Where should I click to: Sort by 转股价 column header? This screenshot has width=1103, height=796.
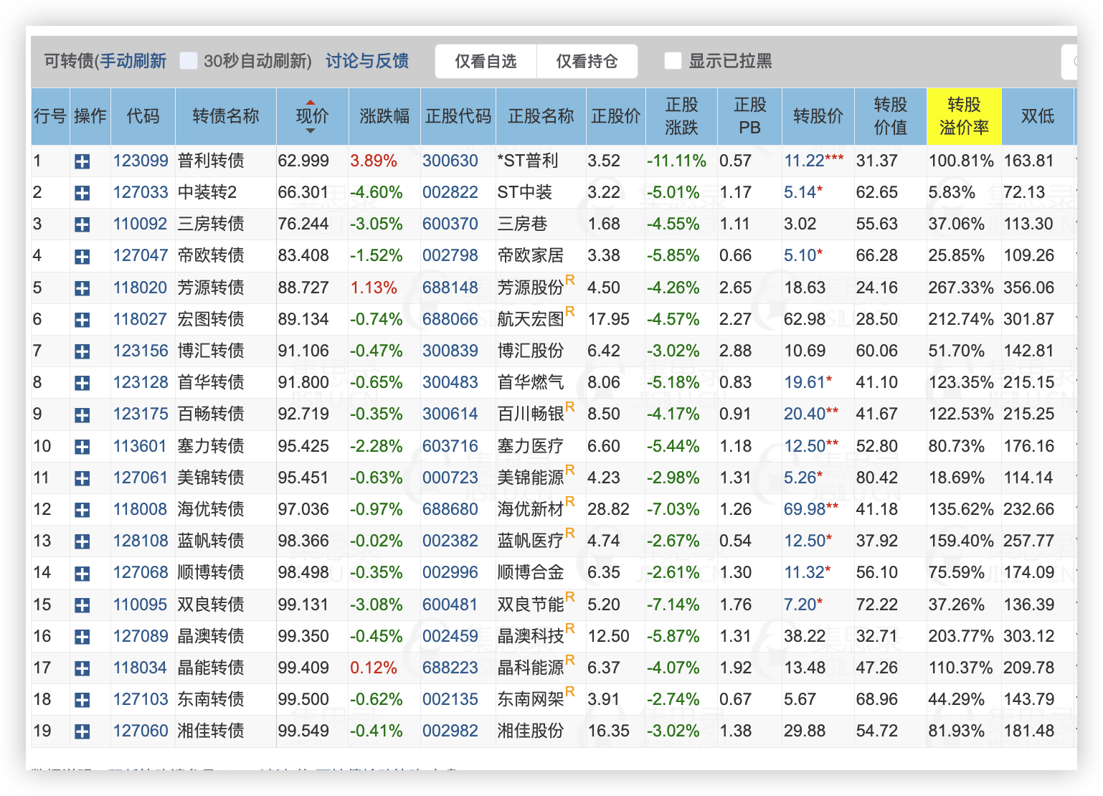click(x=818, y=116)
